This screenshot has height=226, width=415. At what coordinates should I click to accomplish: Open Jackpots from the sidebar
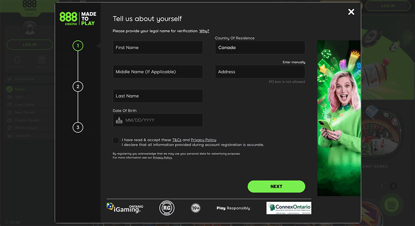pyautogui.click(x=9, y=135)
